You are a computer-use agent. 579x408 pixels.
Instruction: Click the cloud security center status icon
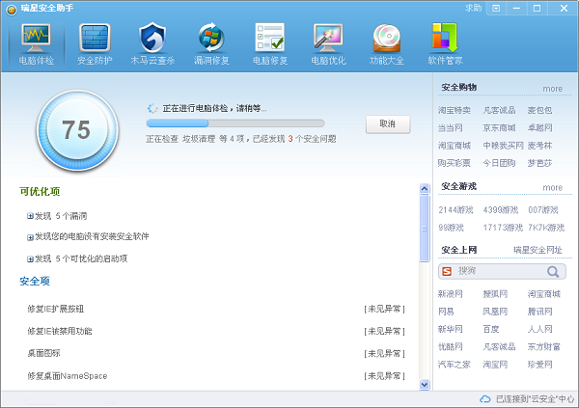[x=484, y=398]
